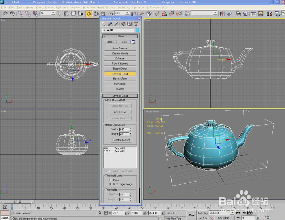Select the Select and Link tool
285x220 pixels.
[21, 14]
